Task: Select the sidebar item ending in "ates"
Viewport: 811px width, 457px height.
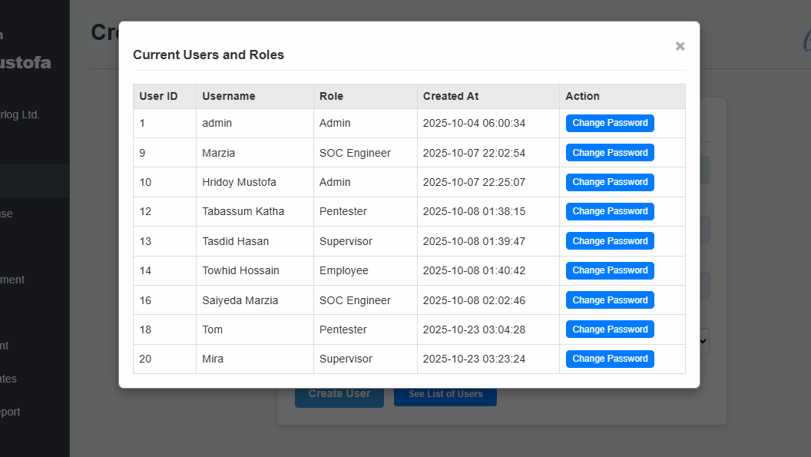Action: [9, 379]
